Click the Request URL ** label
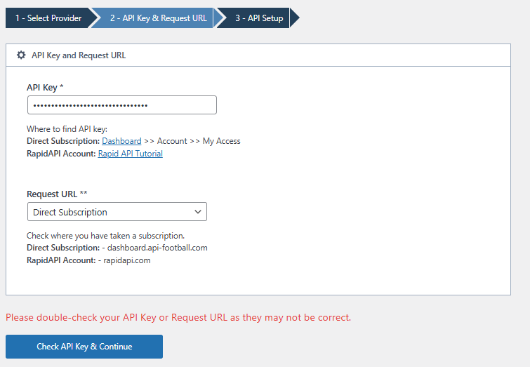This screenshot has height=367, width=530. click(57, 194)
